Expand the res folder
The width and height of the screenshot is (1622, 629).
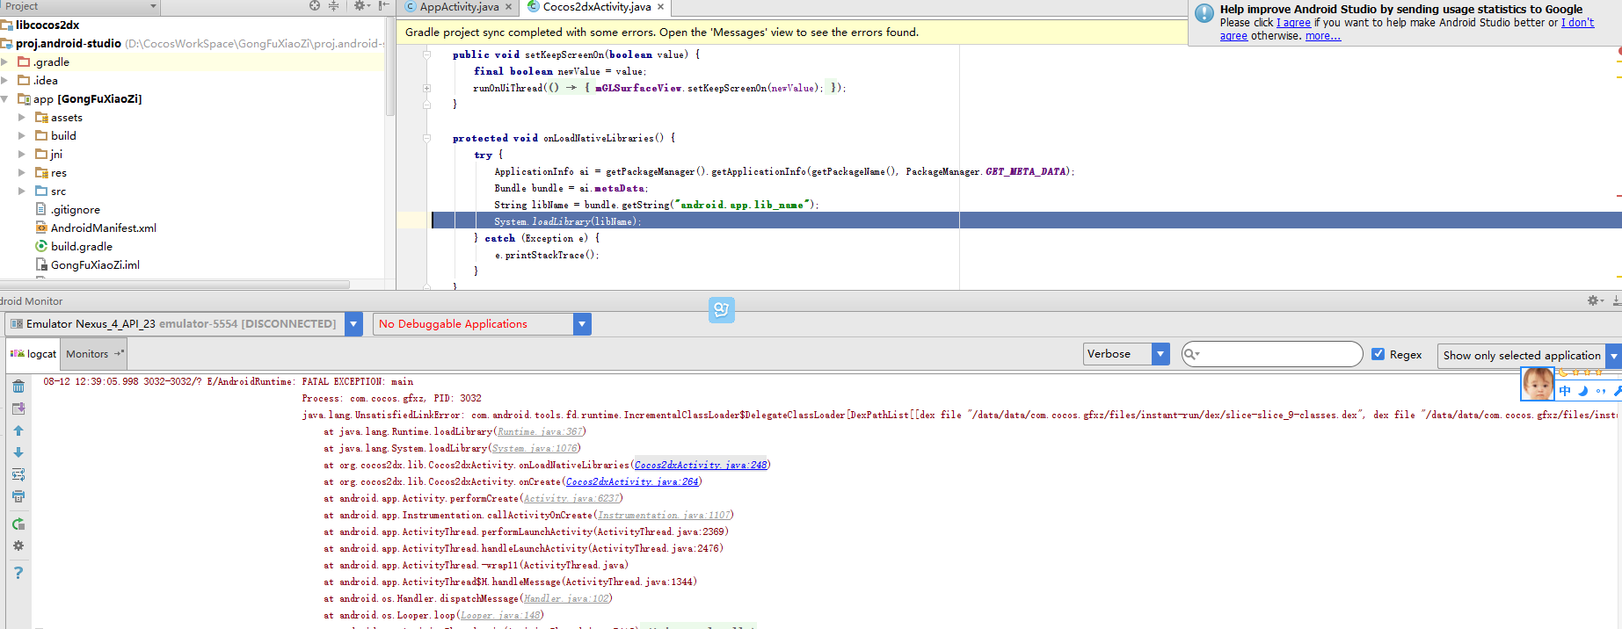click(22, 172)
